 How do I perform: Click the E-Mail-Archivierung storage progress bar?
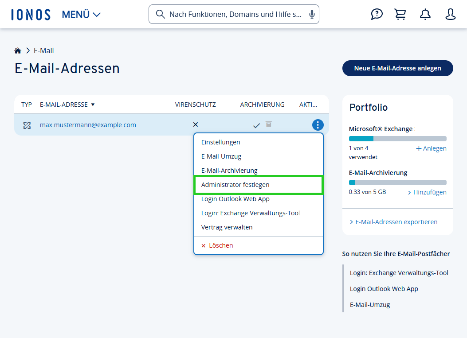click(398, 183)
